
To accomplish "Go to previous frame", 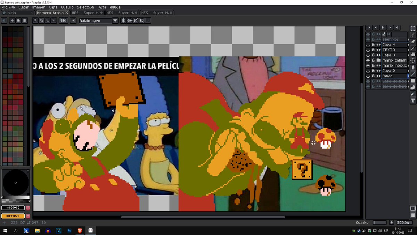I will point(376,28).
